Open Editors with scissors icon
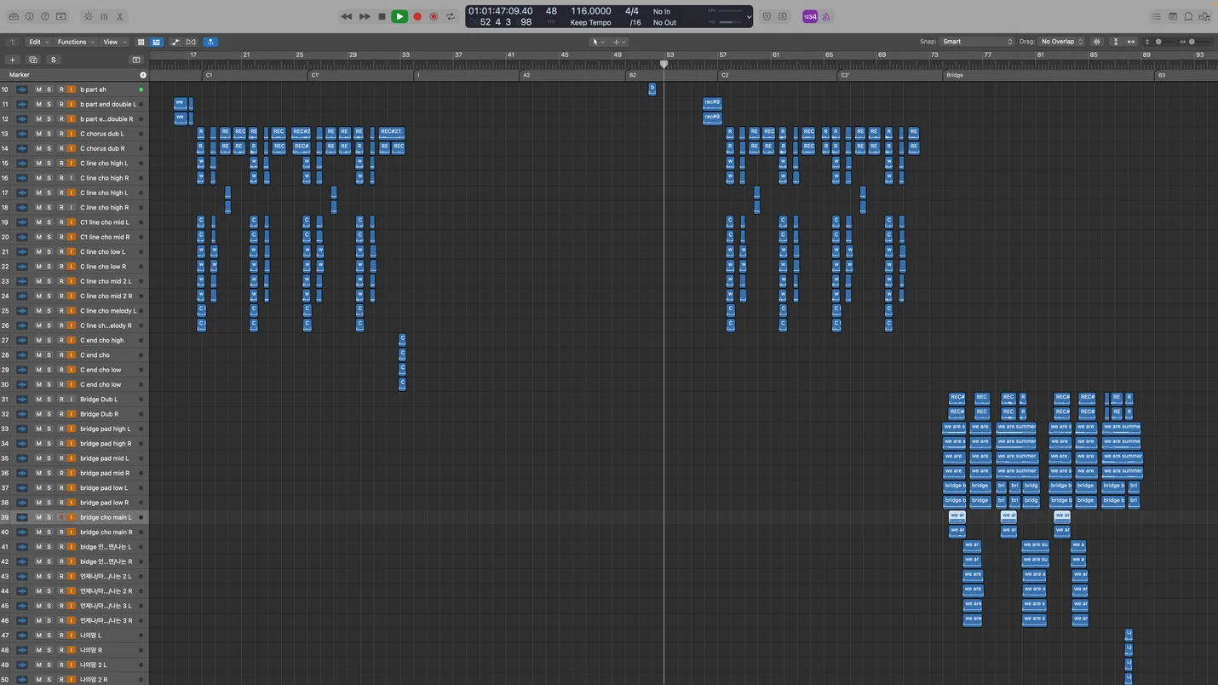Screen dimensions: 1218x685 tap(120, 16)
